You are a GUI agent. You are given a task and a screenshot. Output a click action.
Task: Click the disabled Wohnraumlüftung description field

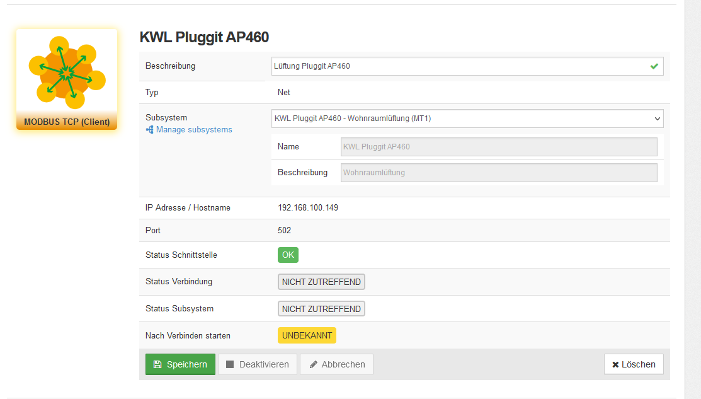coord(499,173)
